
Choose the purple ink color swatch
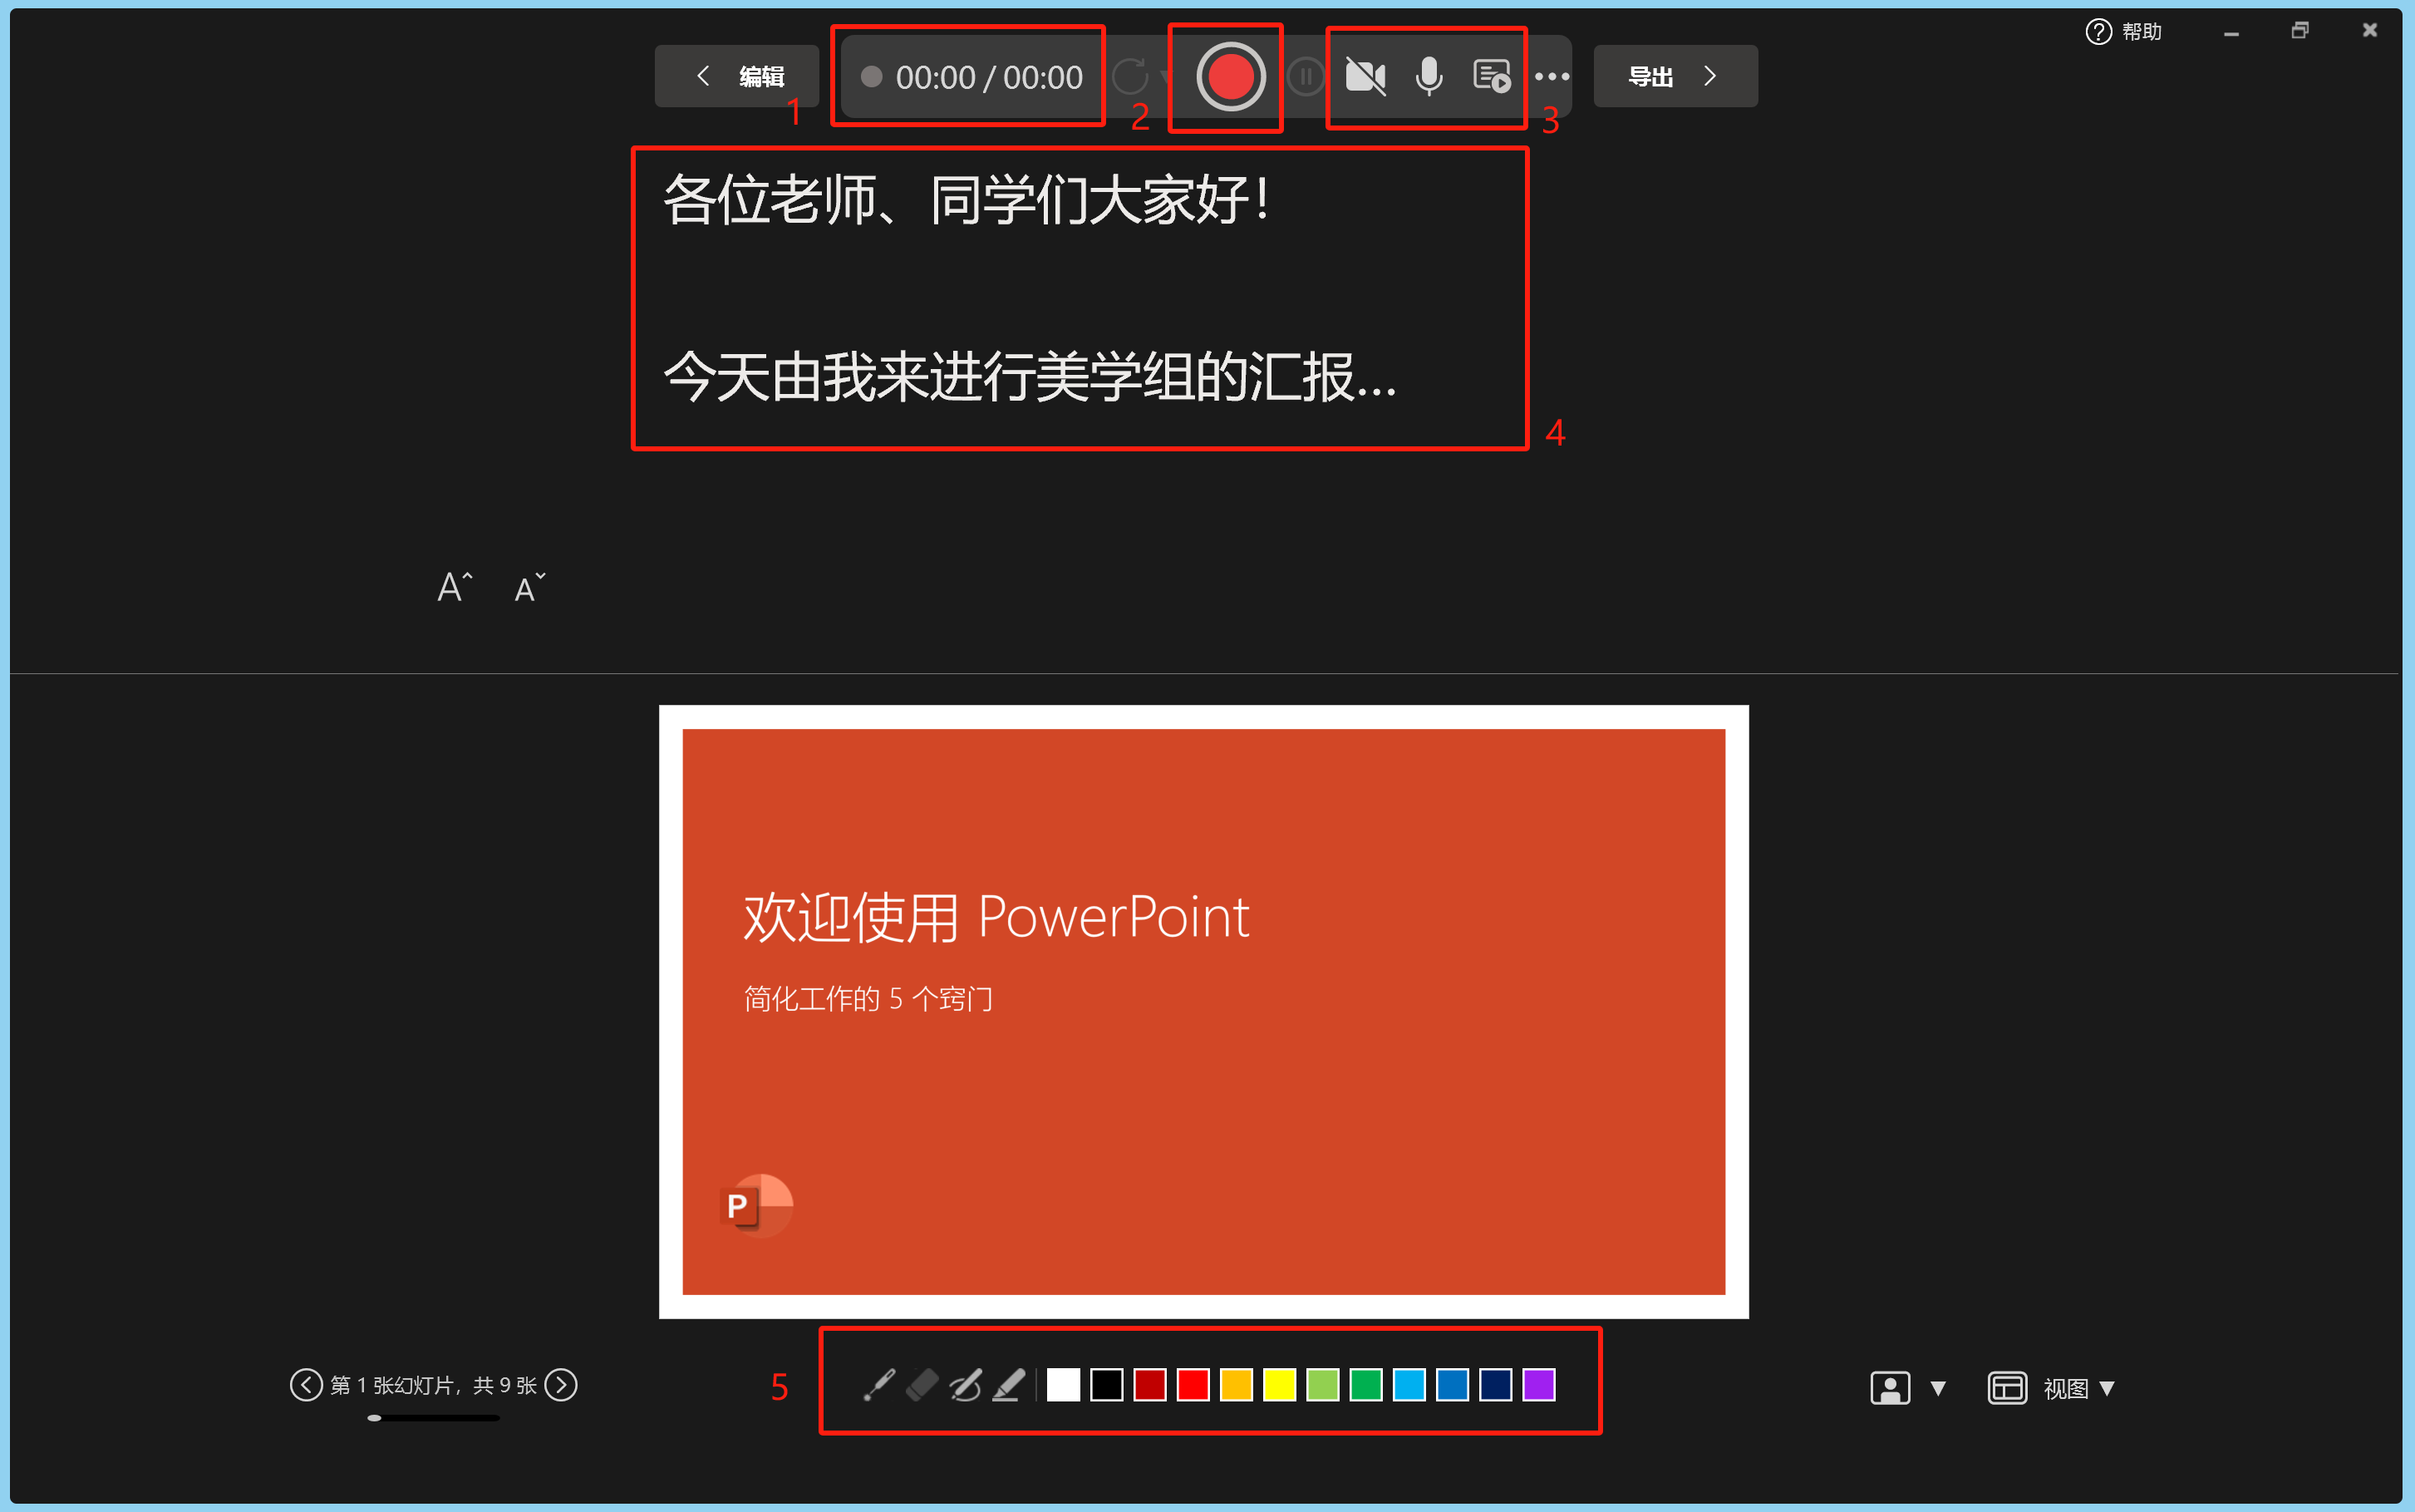[1538, 1385]
